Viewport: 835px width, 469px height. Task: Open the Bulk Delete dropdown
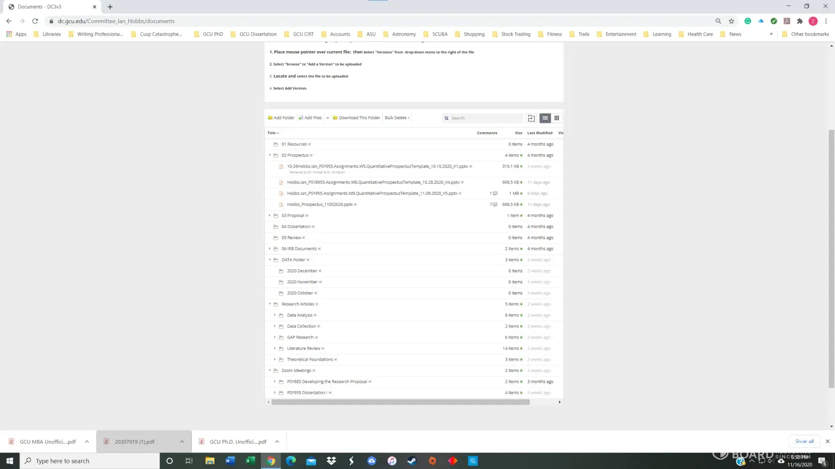[x=397, y=118]
